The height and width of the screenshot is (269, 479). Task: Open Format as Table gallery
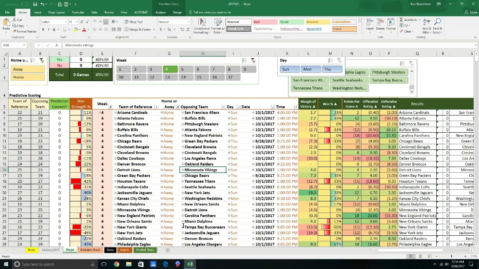217,26
